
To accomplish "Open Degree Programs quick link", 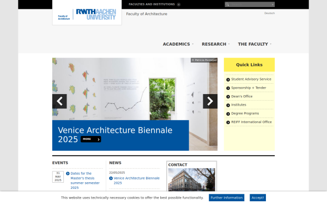I will tap(245, 114).
